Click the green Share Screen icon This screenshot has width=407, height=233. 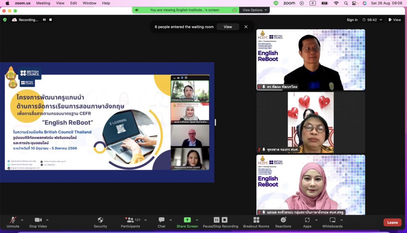(187, 220)
